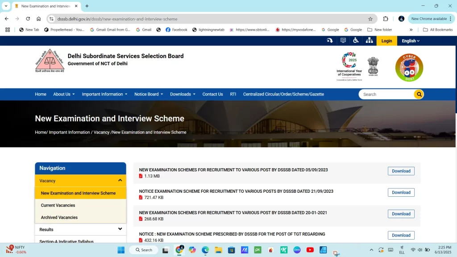The image size is (457, 257).
Task: Open YouTube from the Windows taskbar
Action: [x=310, y=250]
